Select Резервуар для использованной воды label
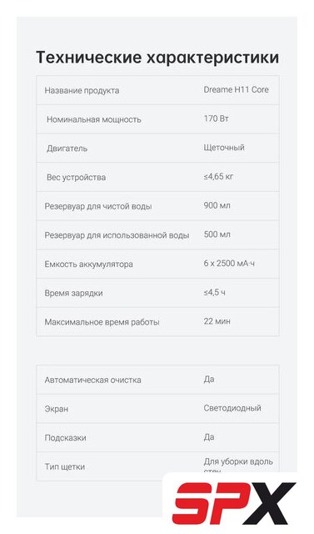Viewport: 314px width, 534px height. 117,235
